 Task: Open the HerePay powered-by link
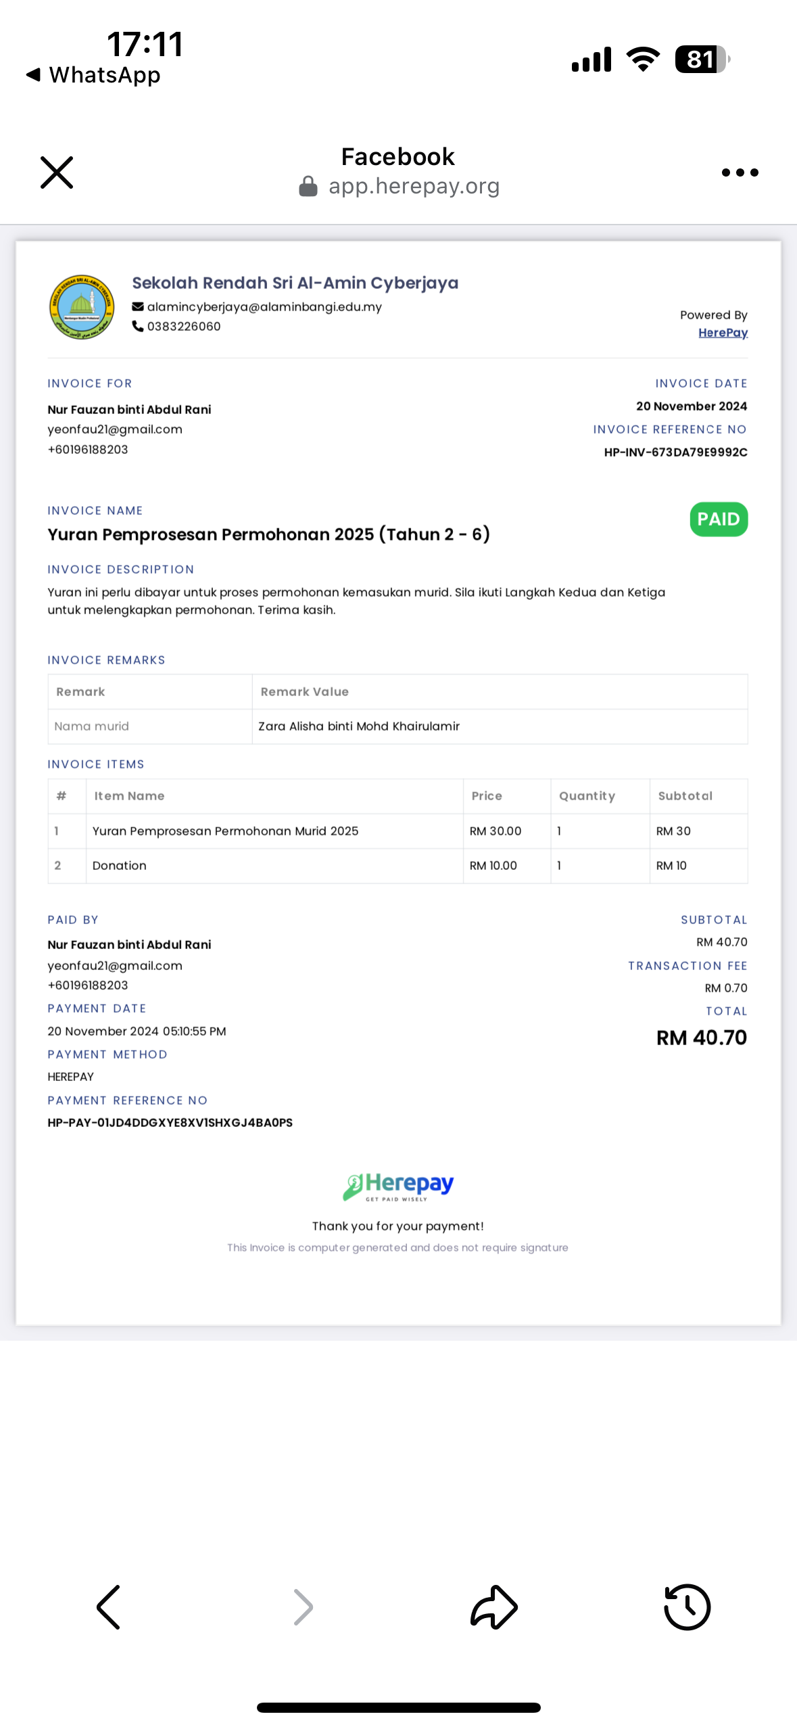pos(723,332)
